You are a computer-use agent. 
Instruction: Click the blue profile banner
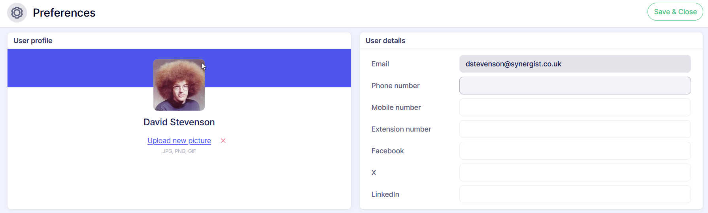coord(277,68)
